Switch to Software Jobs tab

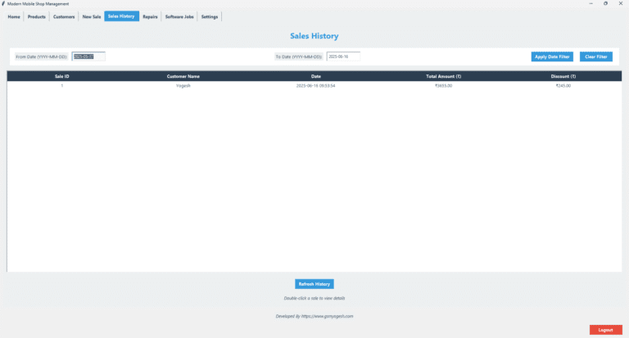click(179, 16)
